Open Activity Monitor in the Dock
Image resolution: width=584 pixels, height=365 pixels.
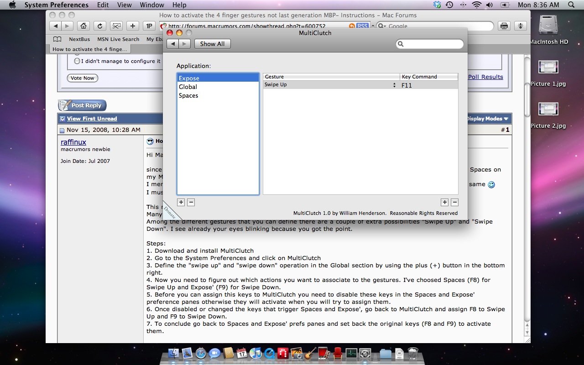click(x=351, y=353)
